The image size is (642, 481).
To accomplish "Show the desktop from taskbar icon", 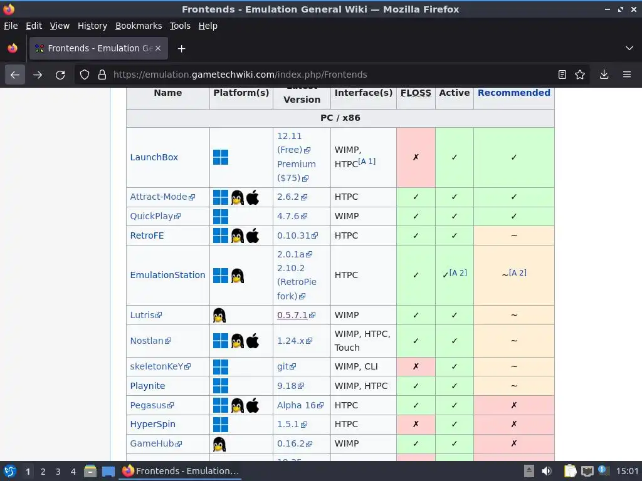I will tap(108, 471).
